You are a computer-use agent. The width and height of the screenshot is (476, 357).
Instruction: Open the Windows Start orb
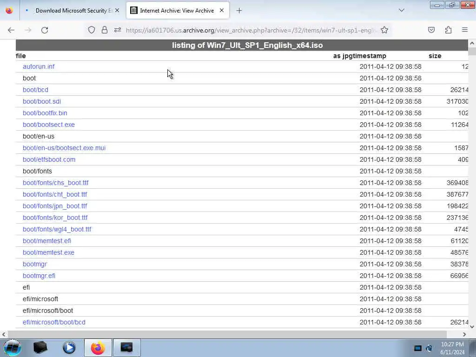point(13,347)
